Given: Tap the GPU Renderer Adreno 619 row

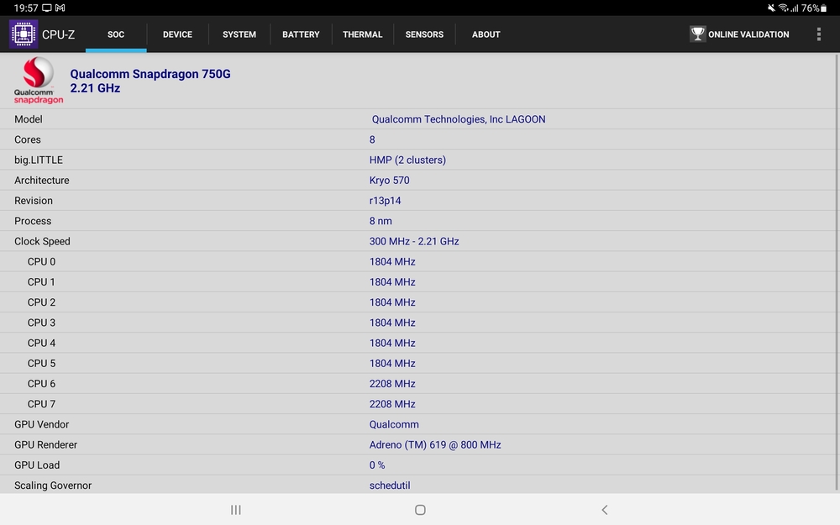Looking at the screenshot, I should (x=420, y=444).
